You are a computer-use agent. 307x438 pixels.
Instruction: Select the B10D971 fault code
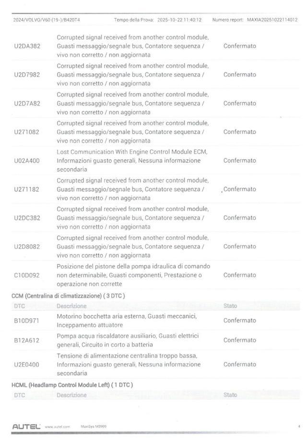(27, 320)
